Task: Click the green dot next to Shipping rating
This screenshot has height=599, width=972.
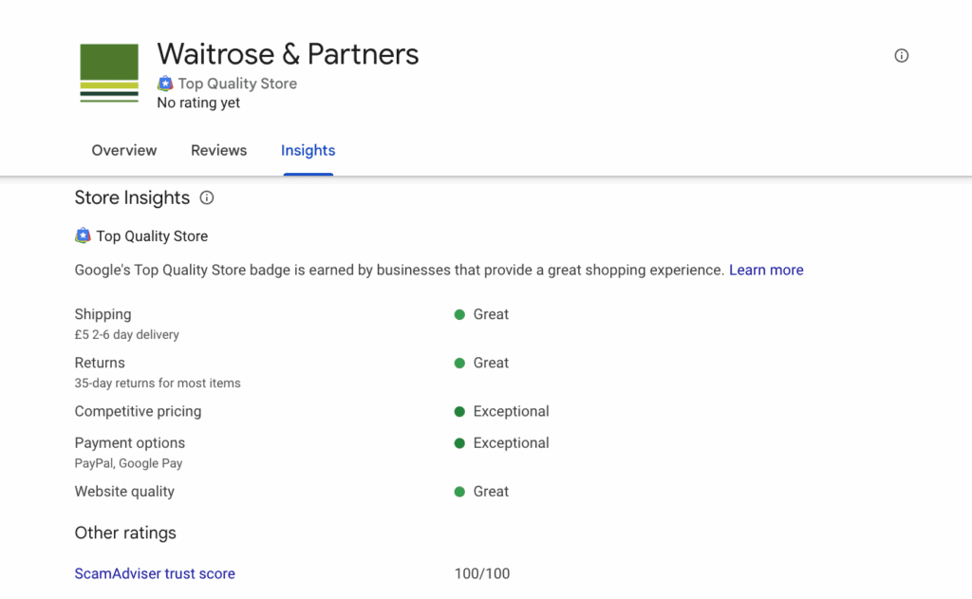Action: click(459, 314)
